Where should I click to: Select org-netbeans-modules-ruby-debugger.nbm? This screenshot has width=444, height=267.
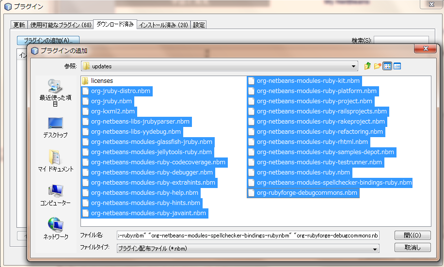click(x=148, y=173)
